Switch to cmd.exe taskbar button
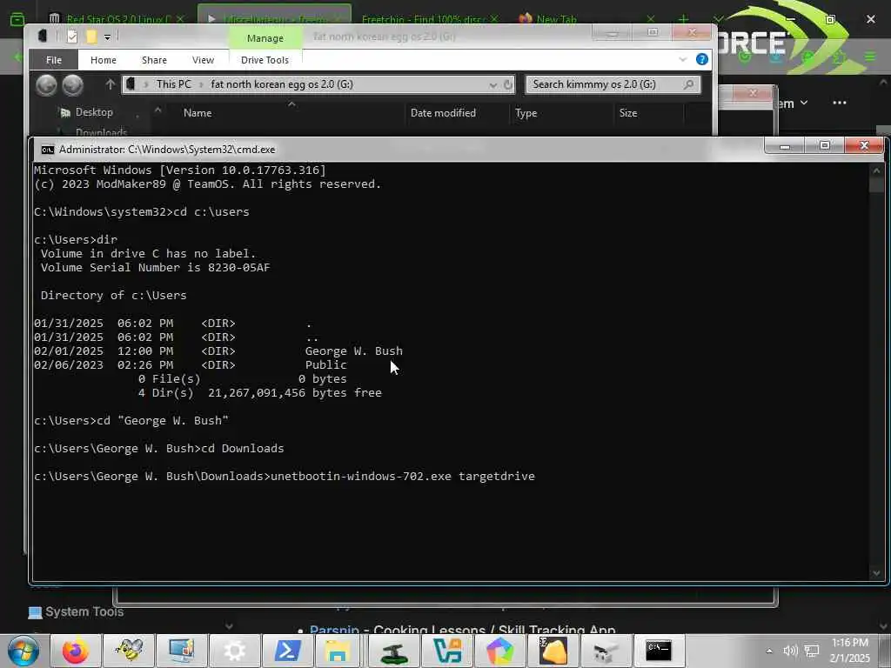Screen dimensions: 891x668 658,651
